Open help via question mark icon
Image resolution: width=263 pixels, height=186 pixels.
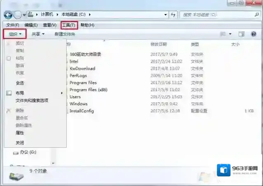coord(254,34)
